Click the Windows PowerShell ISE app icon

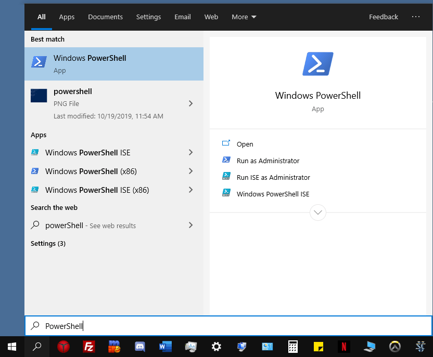pyautogui.click(x=35, y=152)
